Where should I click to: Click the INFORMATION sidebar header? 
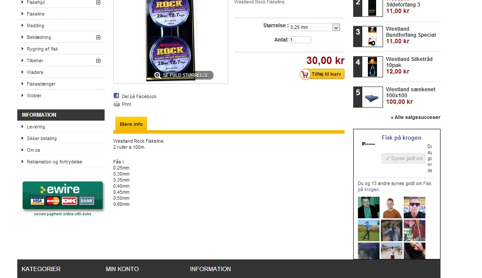[61, 115]
